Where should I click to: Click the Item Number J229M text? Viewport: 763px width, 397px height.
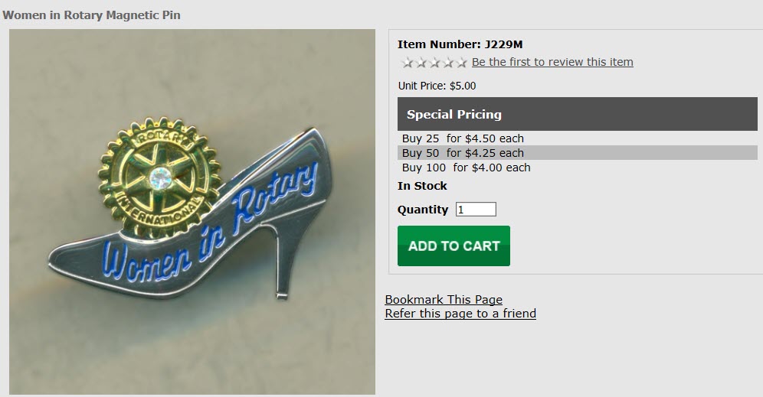(460, 44)
